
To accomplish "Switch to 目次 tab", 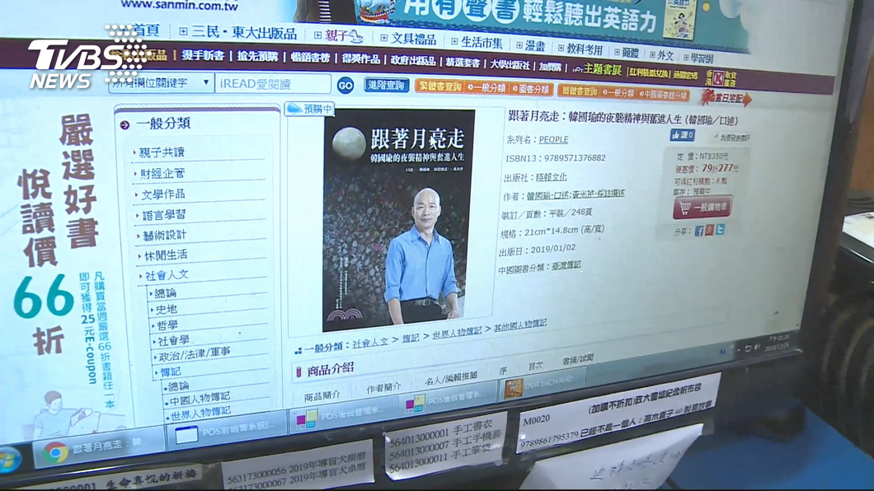I will [x=535, y=366].
